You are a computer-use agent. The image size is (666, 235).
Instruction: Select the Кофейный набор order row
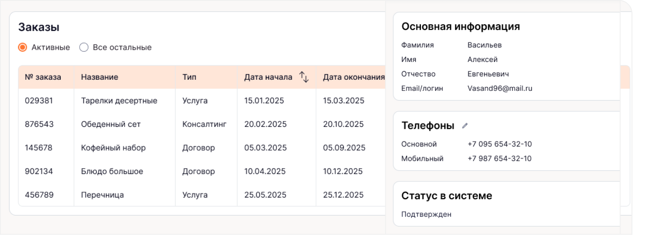[x=202, y=148]
